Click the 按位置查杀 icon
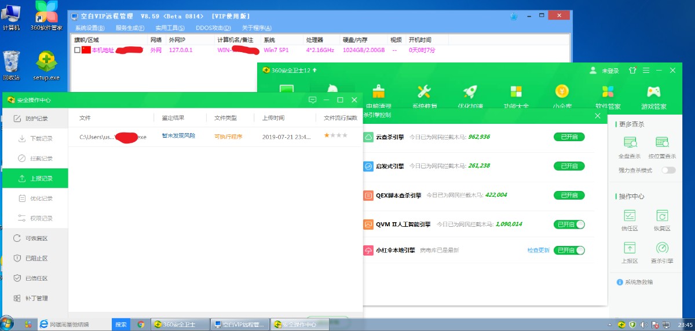Image resolution: width=695 pixels, height=331 pixels. [x=662, y=142]
